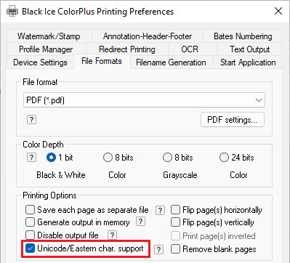Click help icon next to Disable output file
Screen dimensions: 290x263
coord(112,235)
